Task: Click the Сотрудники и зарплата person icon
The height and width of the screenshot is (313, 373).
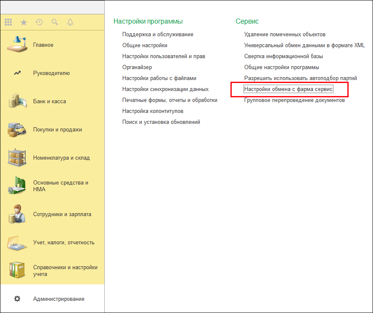Action: coord(17,214)
